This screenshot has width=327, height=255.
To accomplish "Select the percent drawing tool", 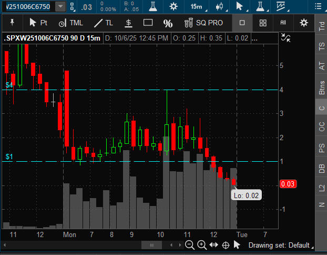I will [168, 23].
